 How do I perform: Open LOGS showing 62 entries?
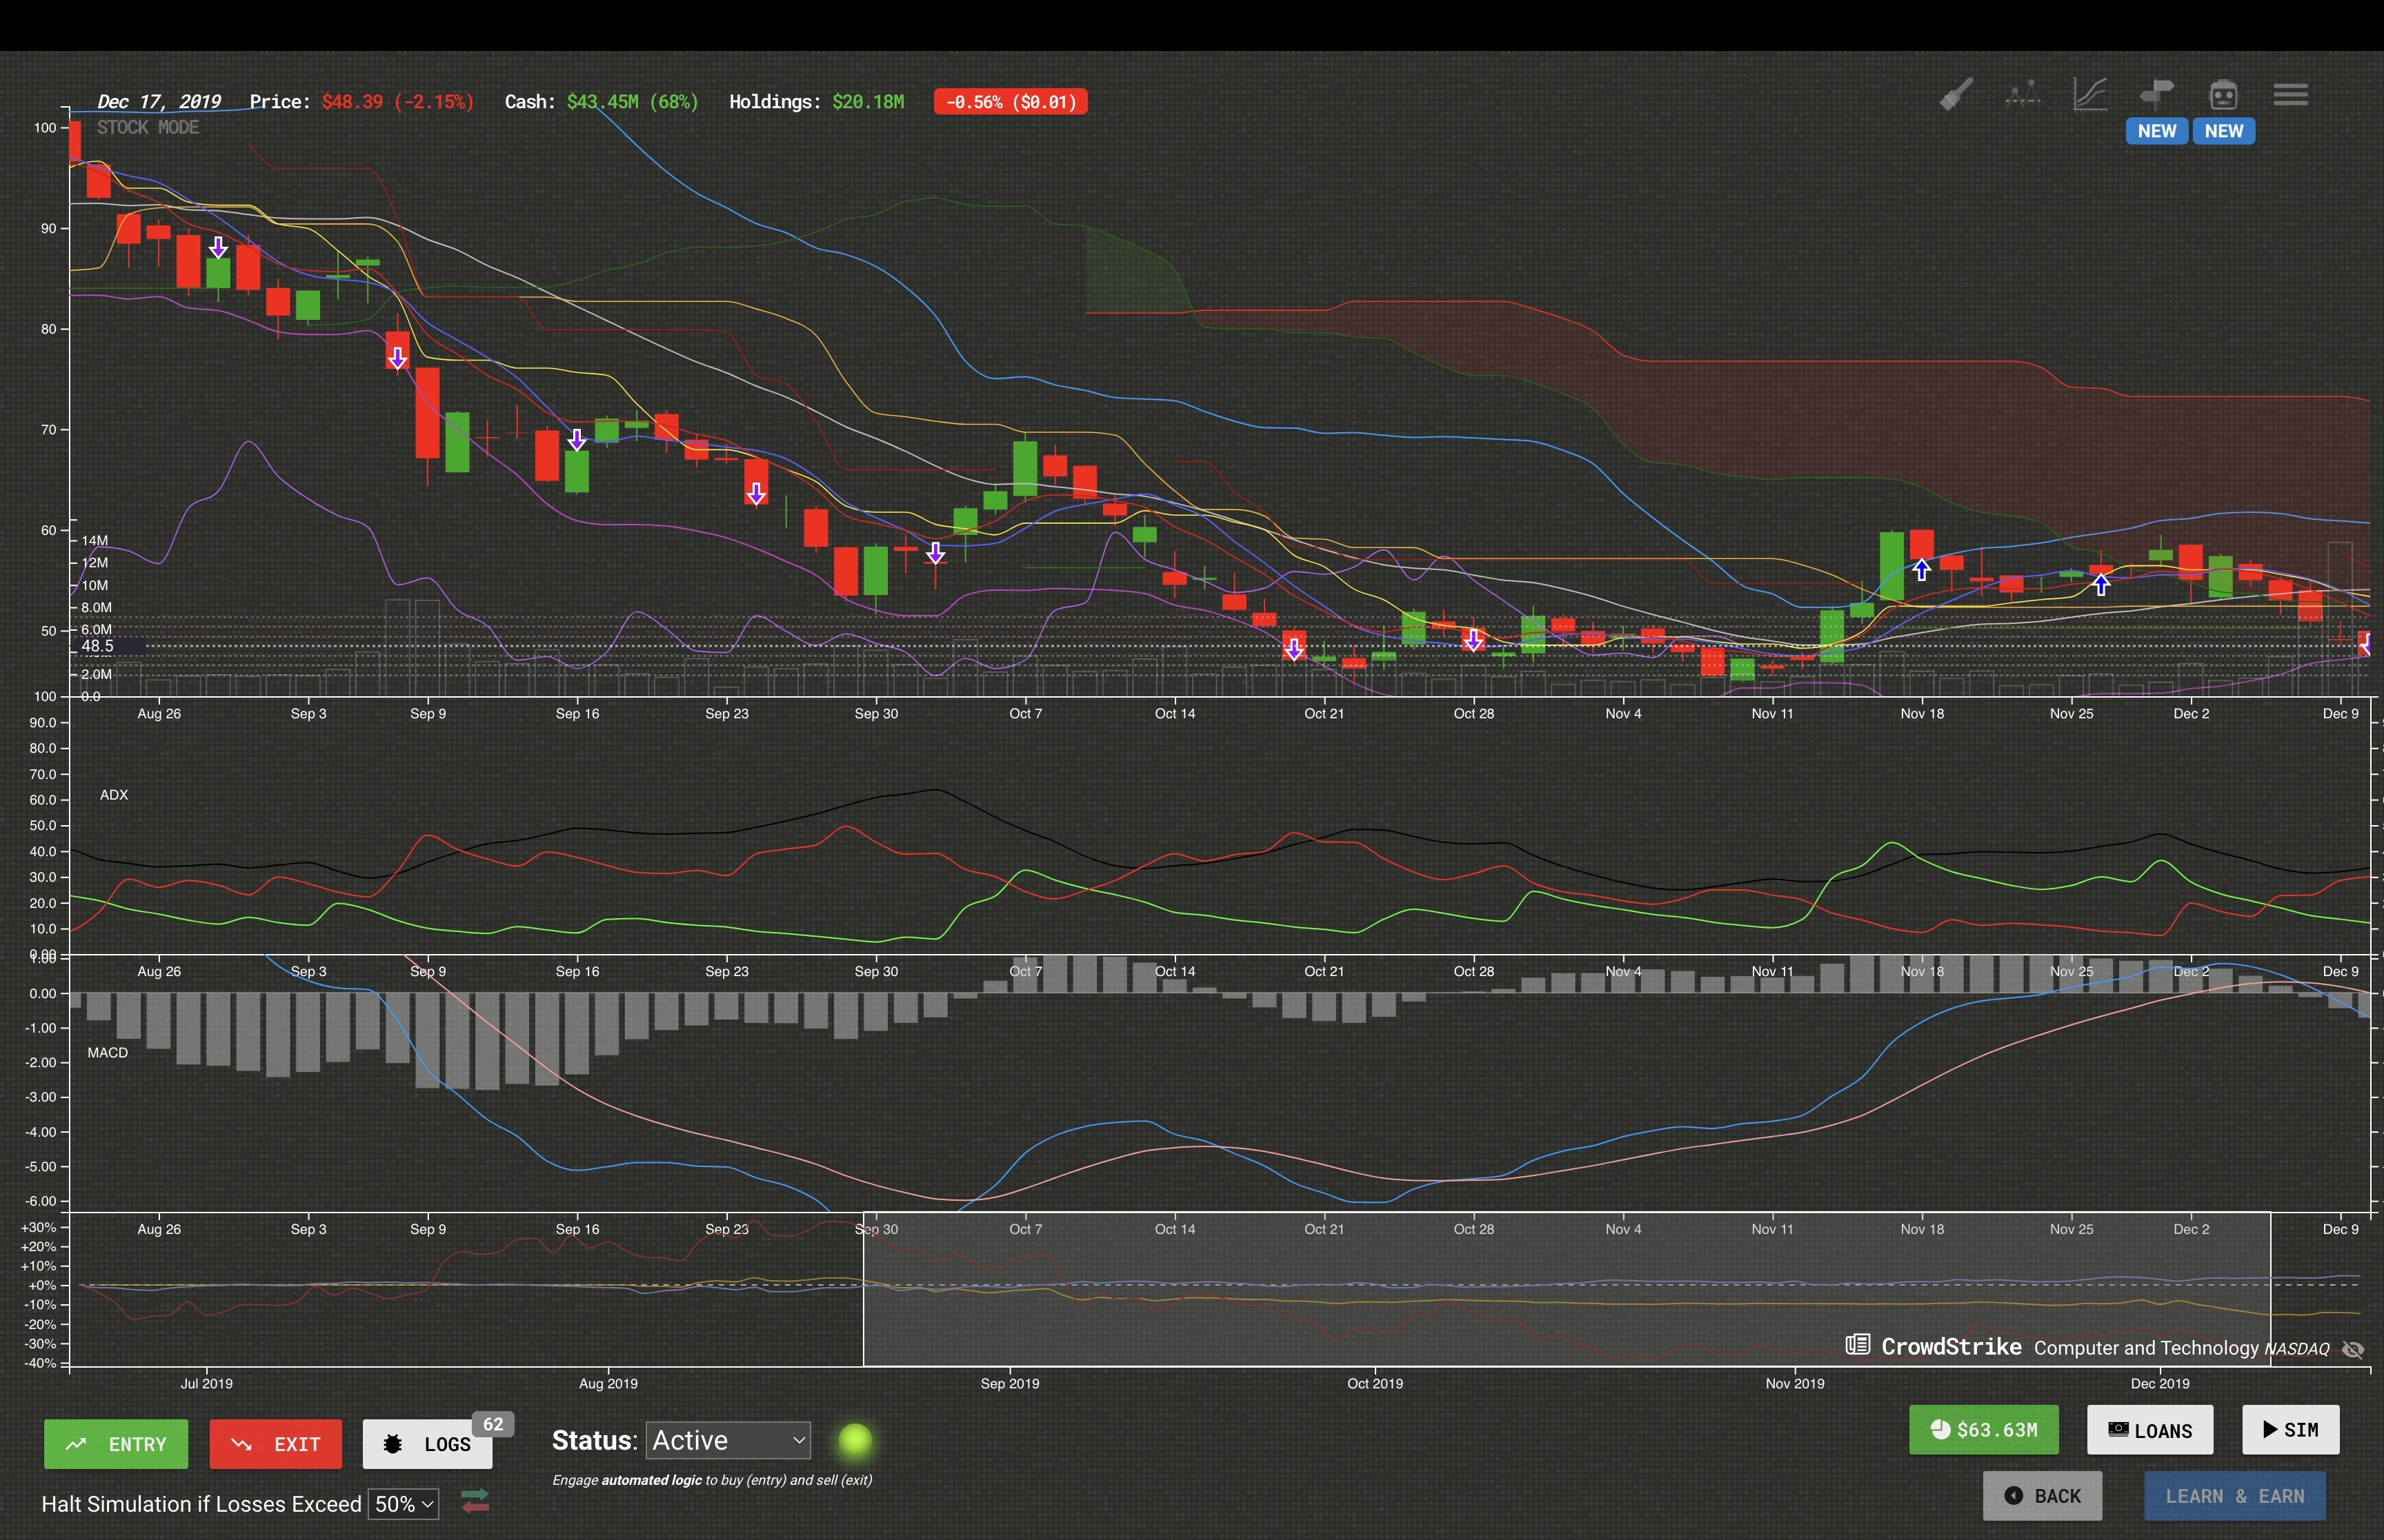click(x=427, y=1444)
